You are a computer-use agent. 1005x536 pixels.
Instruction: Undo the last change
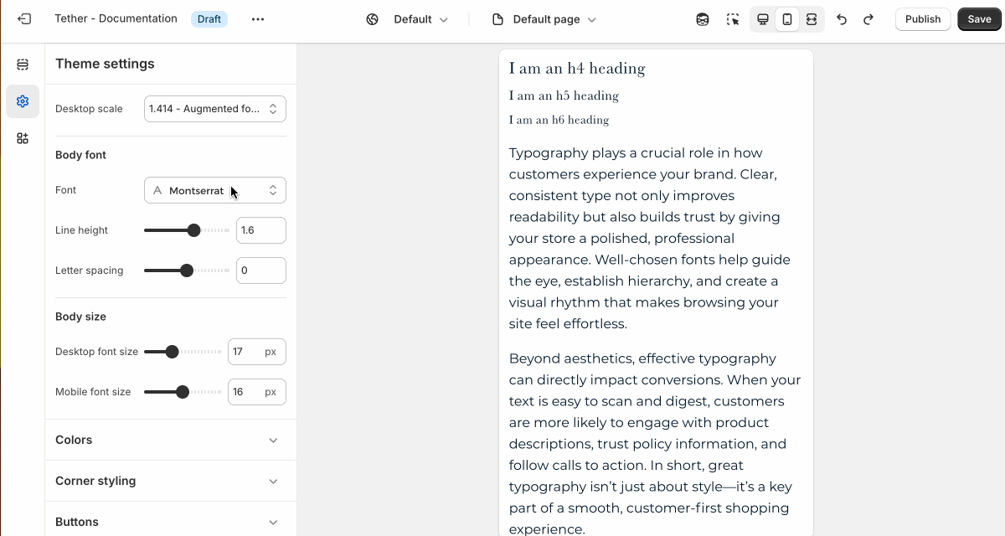(842, 19)
